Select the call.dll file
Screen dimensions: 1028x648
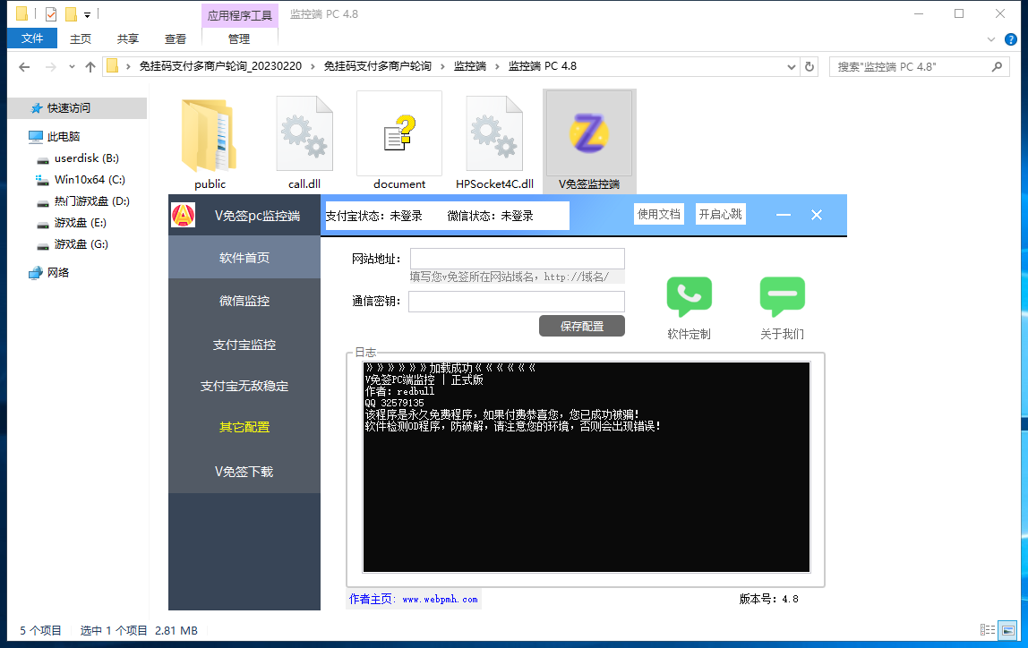coord(304,141)
